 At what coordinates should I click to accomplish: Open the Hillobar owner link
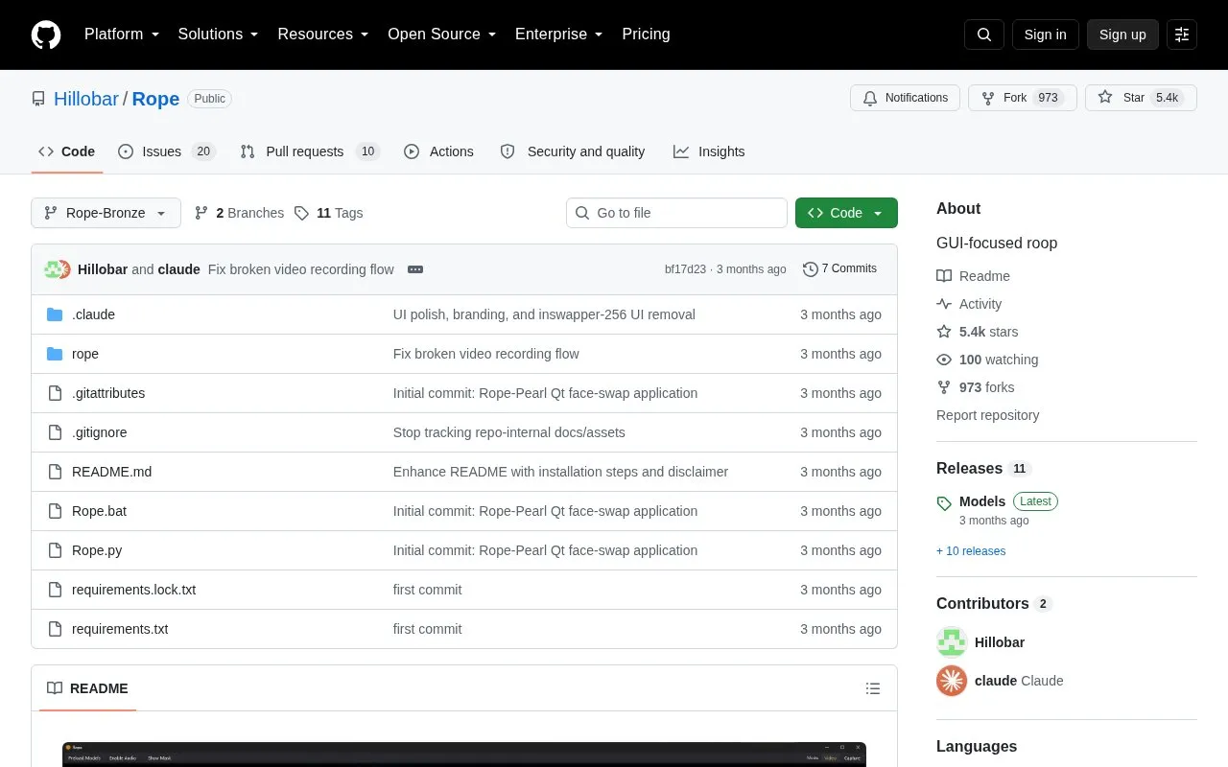click(86, 99)
